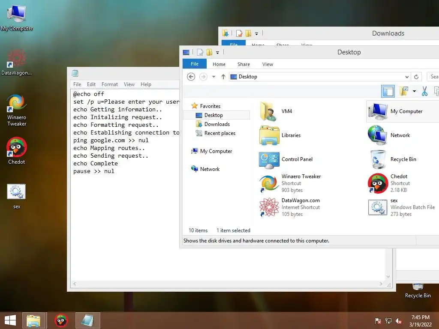Select Libraries item in file list
This screenshot has height=329, width=439.
(x=280, y=135)
